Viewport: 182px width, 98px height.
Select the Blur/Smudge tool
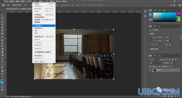tap(2, 52)
